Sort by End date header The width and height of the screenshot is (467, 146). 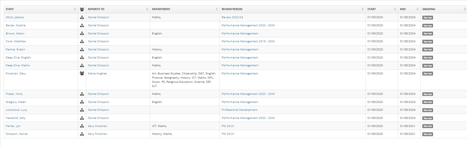(409, 9)
